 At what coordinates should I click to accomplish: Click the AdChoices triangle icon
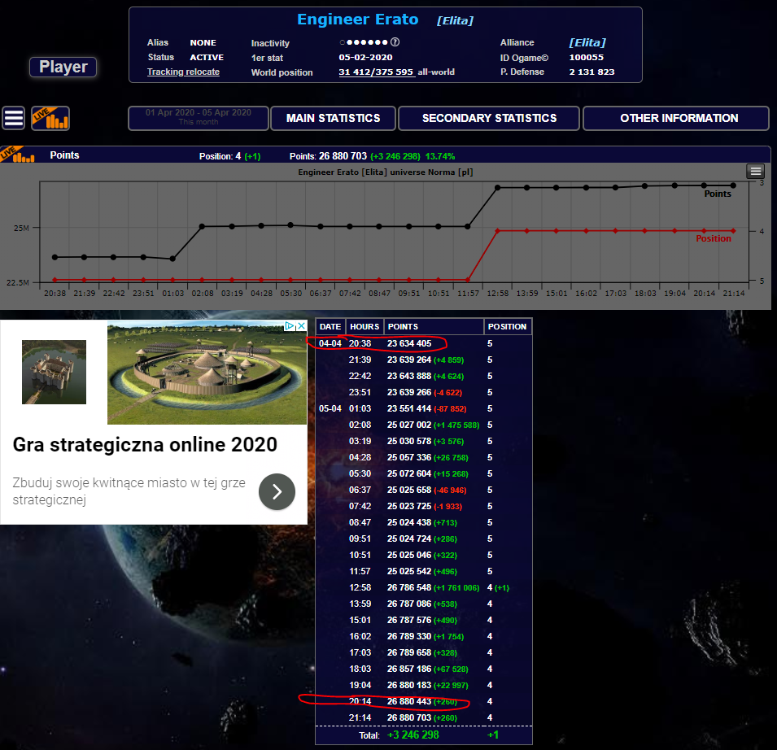tap(290, 326)
